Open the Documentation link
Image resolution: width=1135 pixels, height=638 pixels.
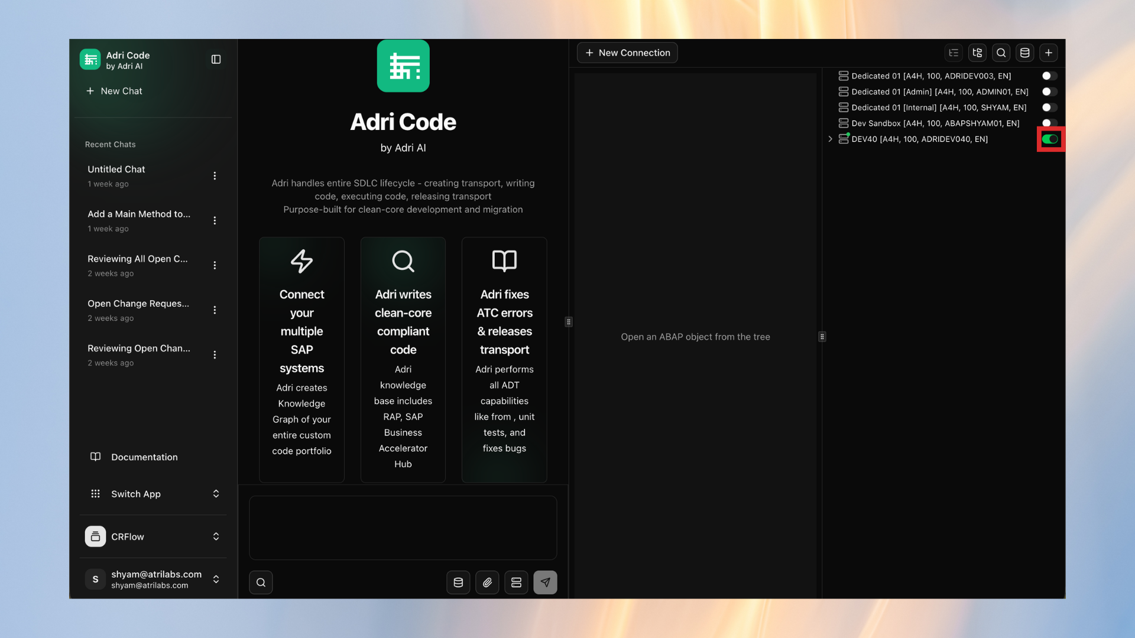point(144,457)
